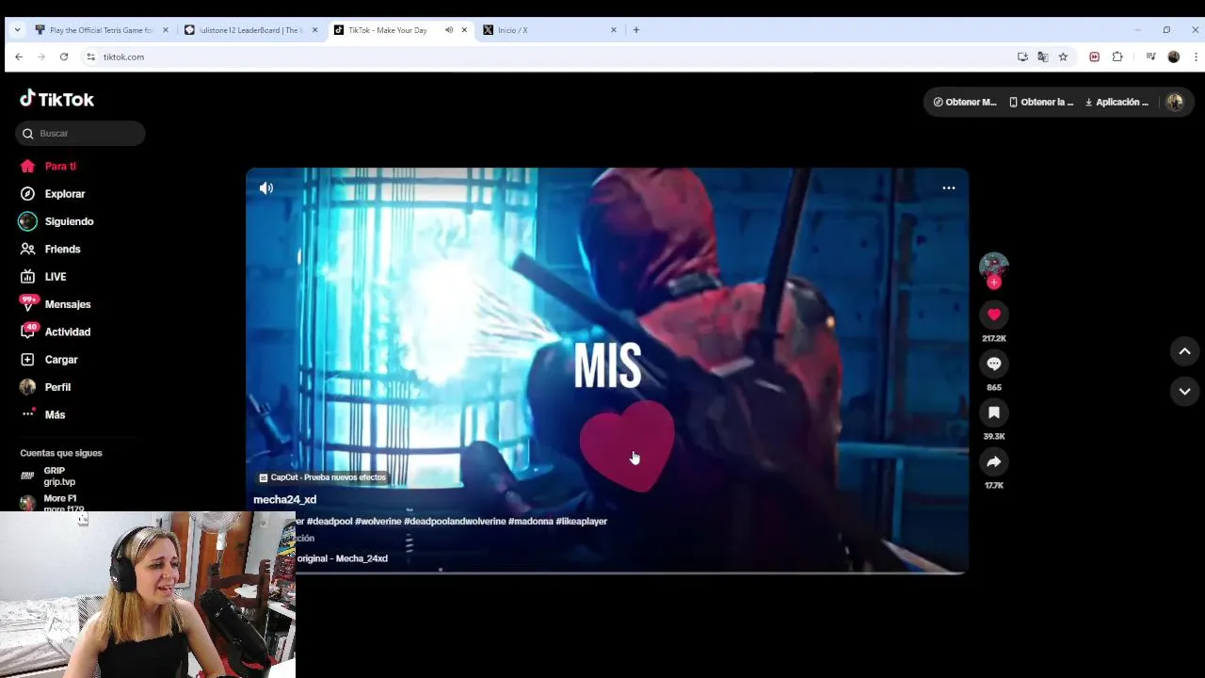Open hashtag #wolverine
The width and height of the screenshot is (1205, 678).
click(x=378, y=521)
